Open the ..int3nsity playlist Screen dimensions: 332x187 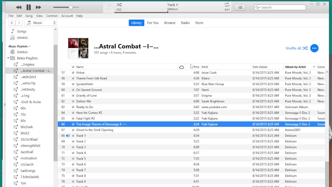tap(28, 89)
